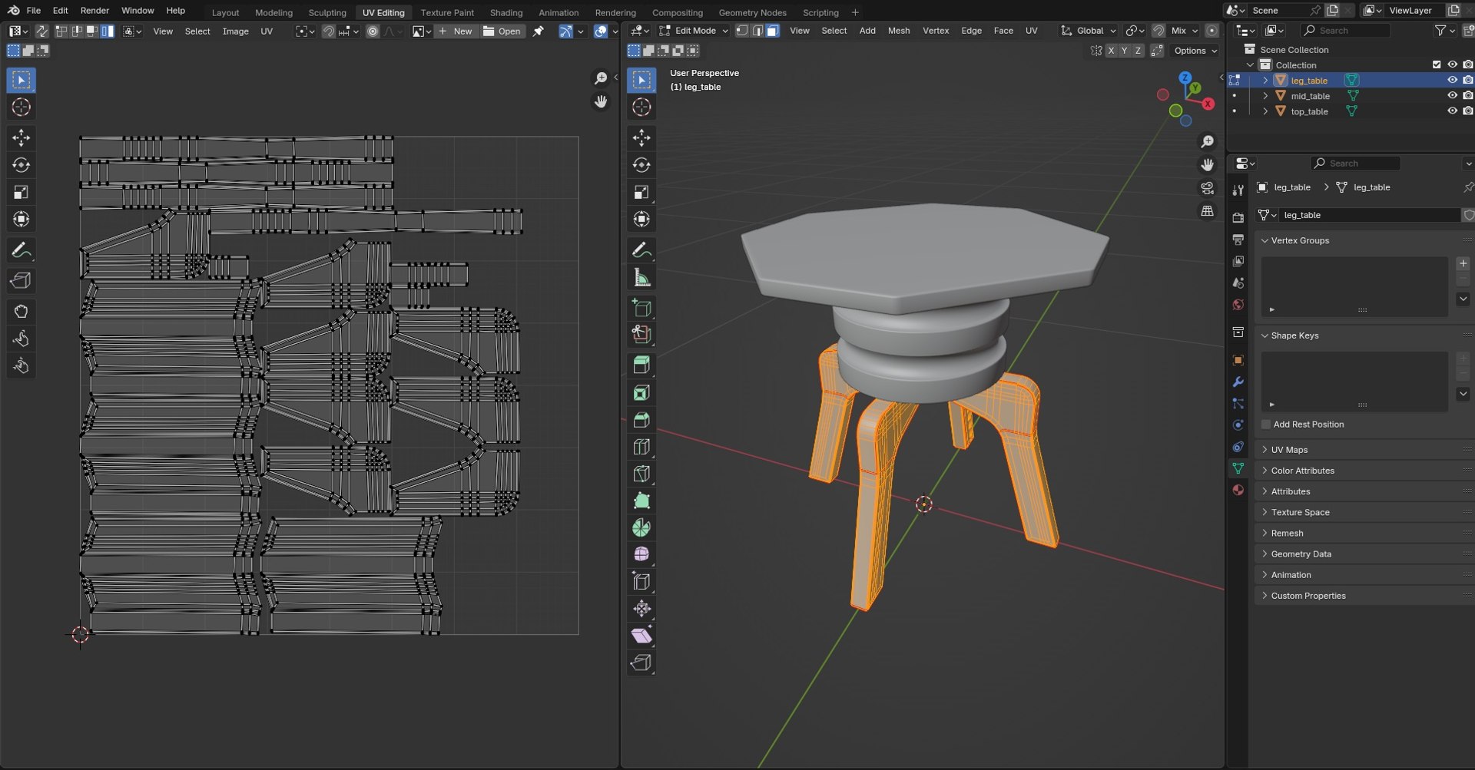This screenshot has width=1475, height=770.
Task: Click the outliner Search field
Action: (x=1346, y=31)
